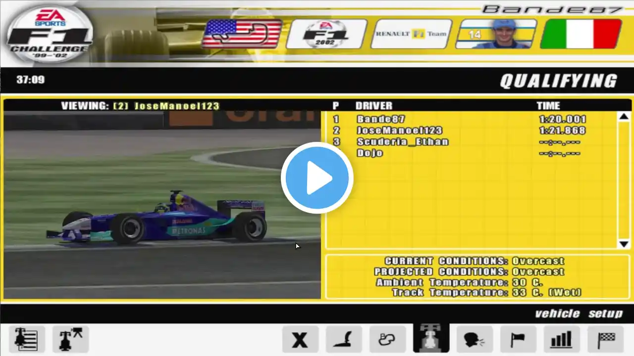Select the highlighted race car icon

click(431, 338)
